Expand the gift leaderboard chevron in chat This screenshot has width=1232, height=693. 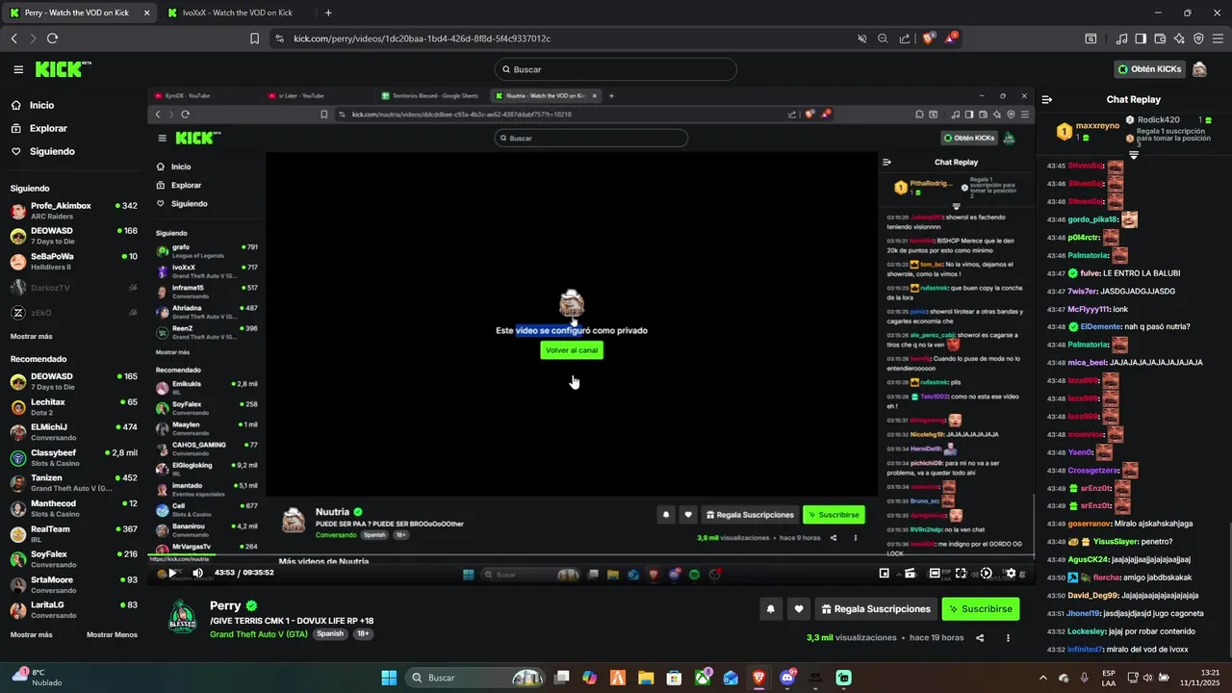(1134, 155)
